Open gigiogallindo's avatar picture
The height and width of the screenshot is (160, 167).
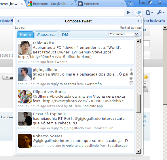point(25,74)
